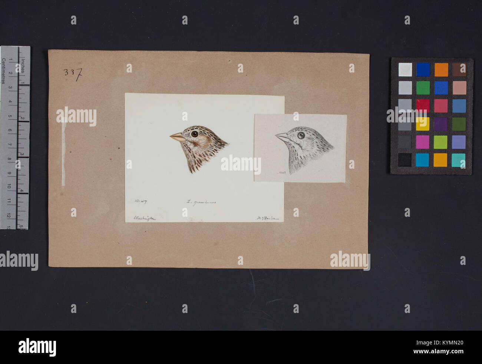Screen dimensions: 482x364
Task: Click the bright red swatch on the chart
Action: coord(423,106)
